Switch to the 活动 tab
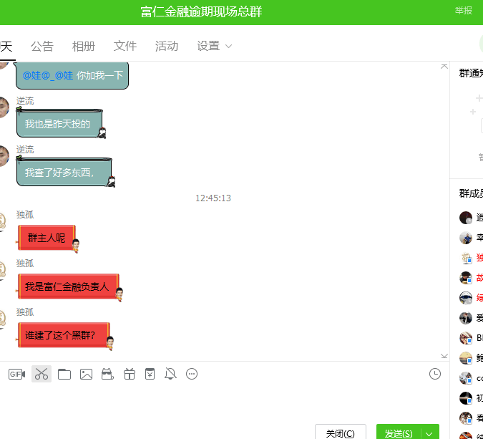Screen dimensions: 483x439 click(x=167, y=47)
